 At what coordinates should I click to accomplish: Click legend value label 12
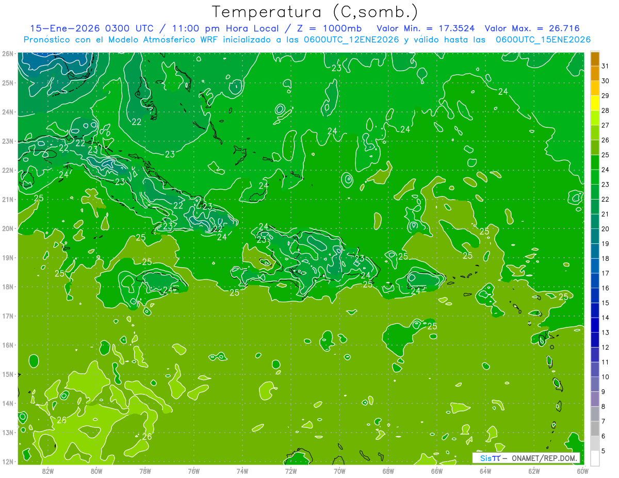[x=605, y=347]
